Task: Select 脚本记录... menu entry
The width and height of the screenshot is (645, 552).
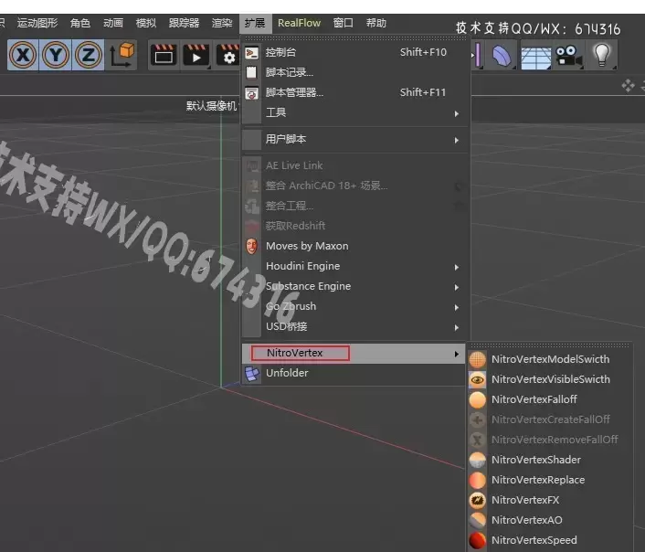Action: (x=355, y=72)
